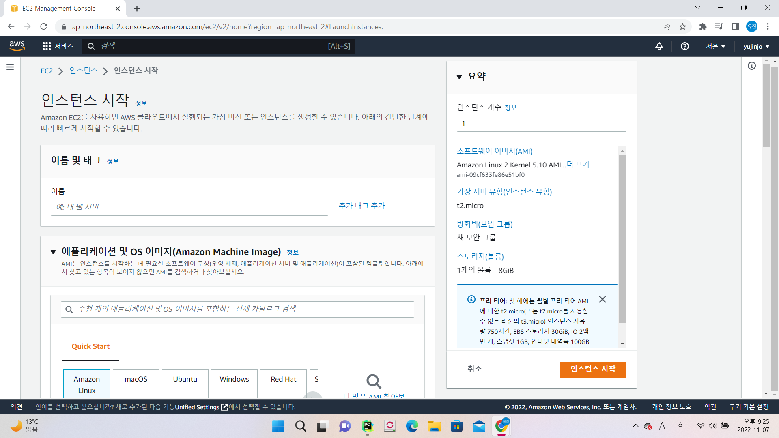Open the 서비스 services grid menu
Screen dimensions: 779x438
point(58,46)
